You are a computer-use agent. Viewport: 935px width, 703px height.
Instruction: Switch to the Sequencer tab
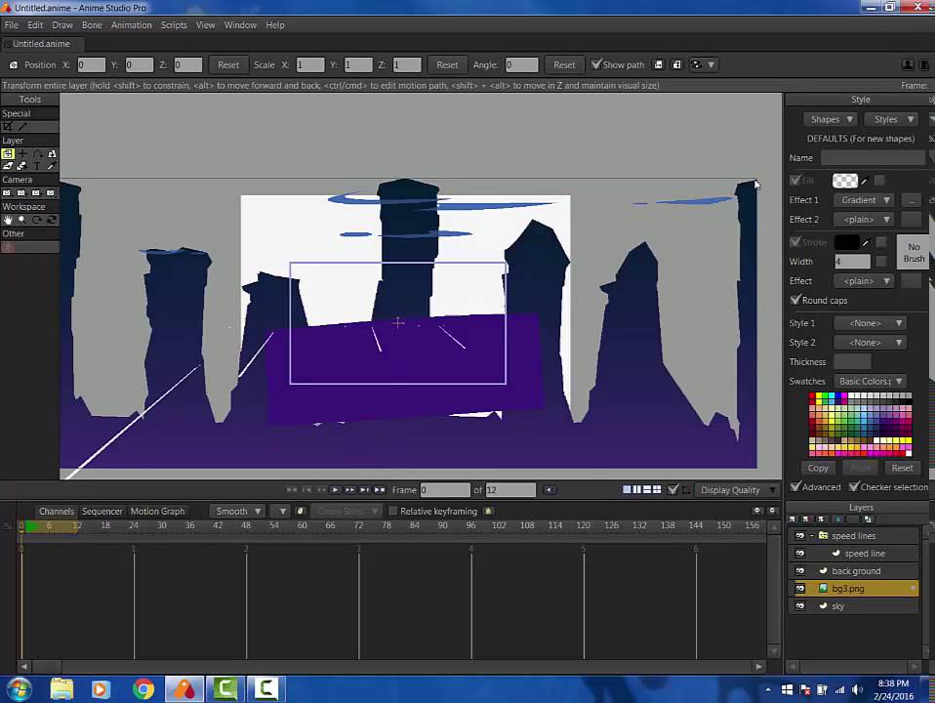(102, 512)
